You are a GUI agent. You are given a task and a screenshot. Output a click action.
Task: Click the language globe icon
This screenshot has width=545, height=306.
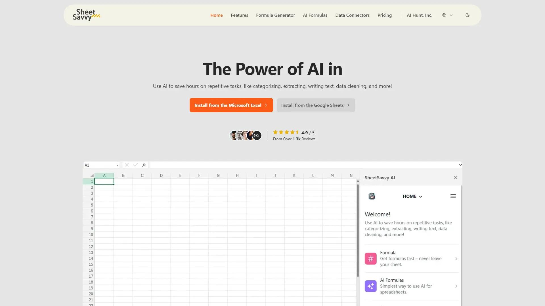point(444,15)
